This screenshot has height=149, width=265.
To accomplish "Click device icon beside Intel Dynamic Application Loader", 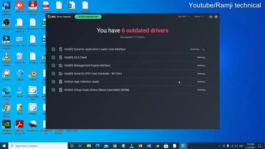I will (60, 49).
